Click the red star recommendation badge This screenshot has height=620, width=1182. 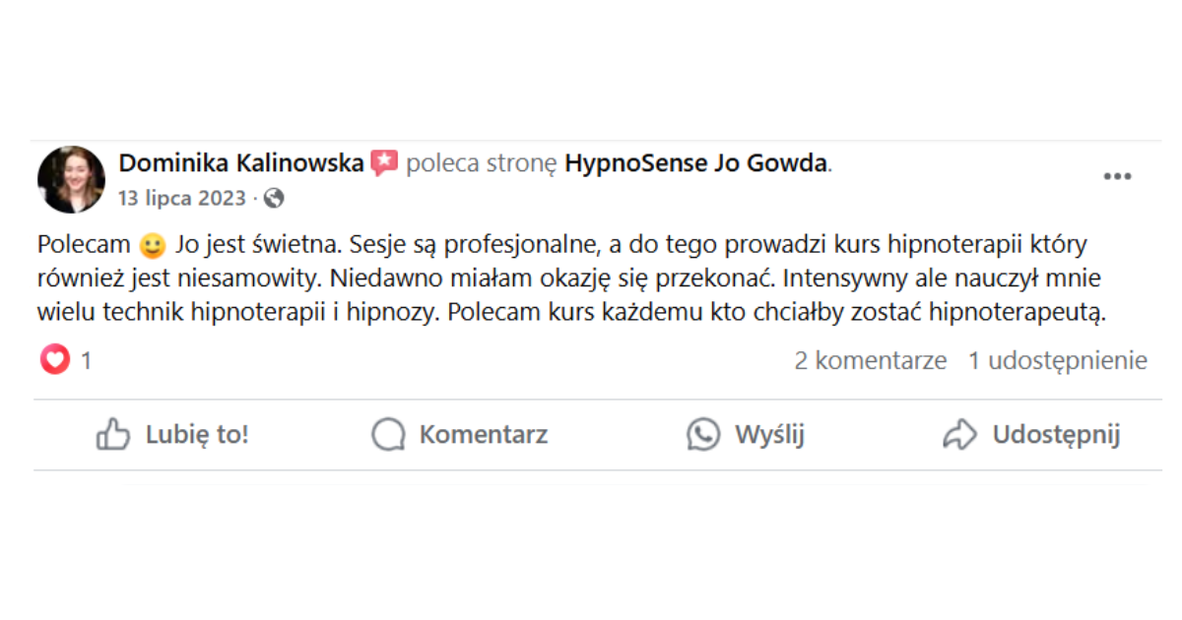coord(384,163)
